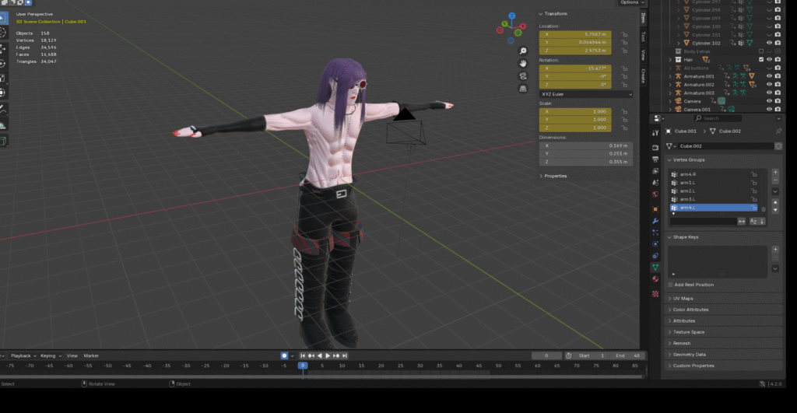Hide Armature.001 using its eye icon
Viewport: 797px width, 413px height.
point(769,76)
